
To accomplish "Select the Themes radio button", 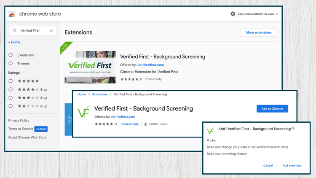I will click(x=11, y=63).
